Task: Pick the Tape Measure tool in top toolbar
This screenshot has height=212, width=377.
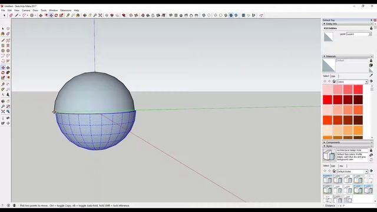Action: coord(68,15)
